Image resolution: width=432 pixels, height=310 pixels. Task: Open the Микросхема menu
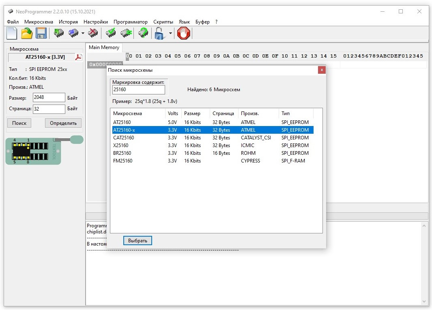point(39,22)
